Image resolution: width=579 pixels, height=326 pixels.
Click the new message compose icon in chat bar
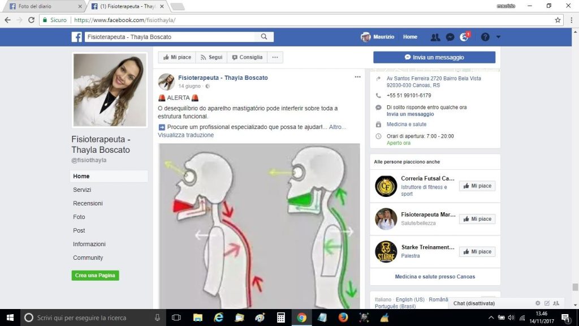(x=547, y=303)
